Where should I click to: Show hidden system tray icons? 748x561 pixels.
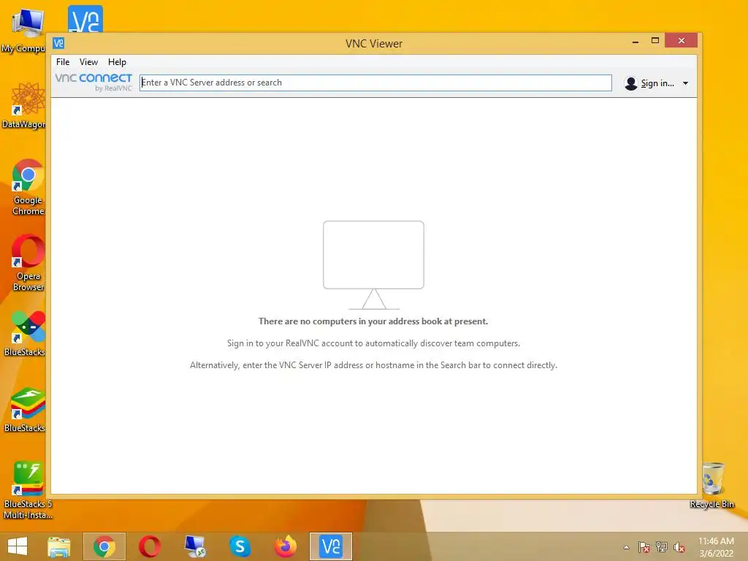click(626, 547)
